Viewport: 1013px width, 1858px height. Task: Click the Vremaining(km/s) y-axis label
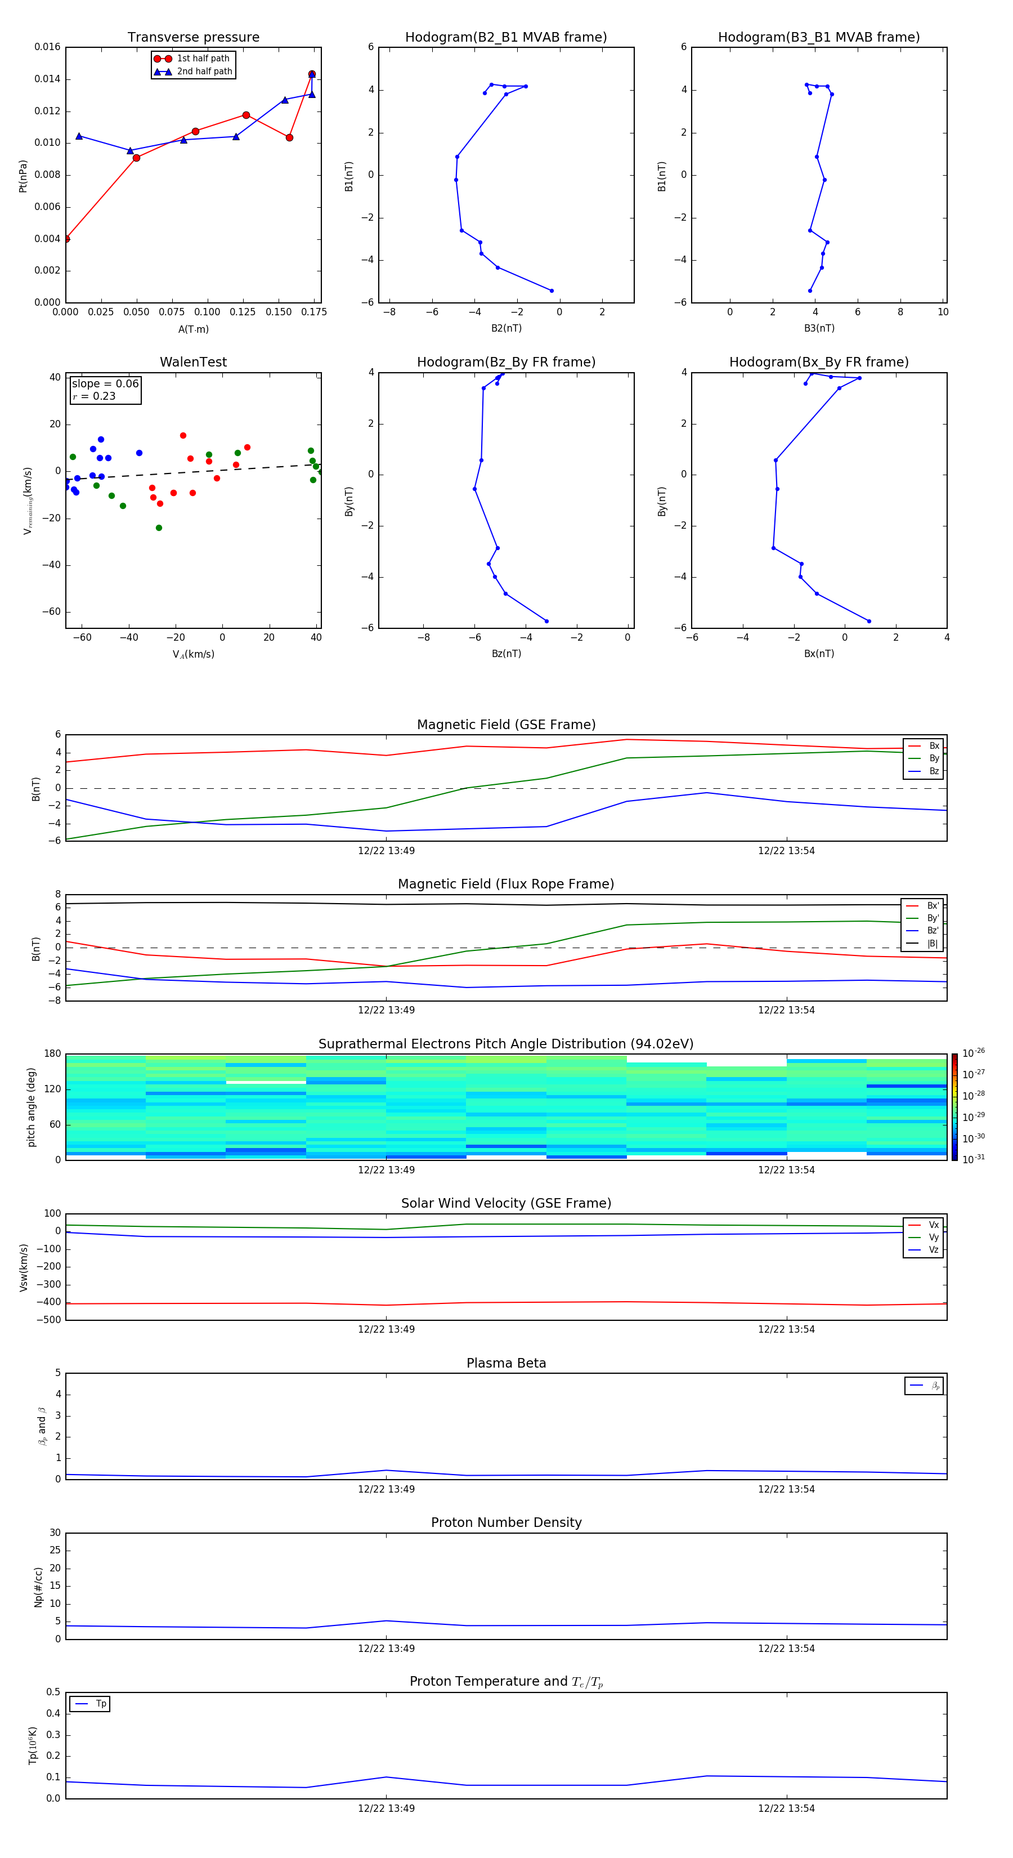point(28,501)
